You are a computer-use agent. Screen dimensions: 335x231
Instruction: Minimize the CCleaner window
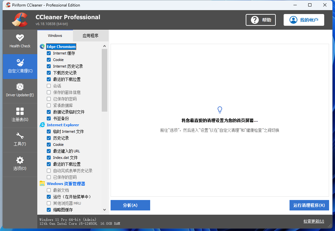click(x=295, y=5)
